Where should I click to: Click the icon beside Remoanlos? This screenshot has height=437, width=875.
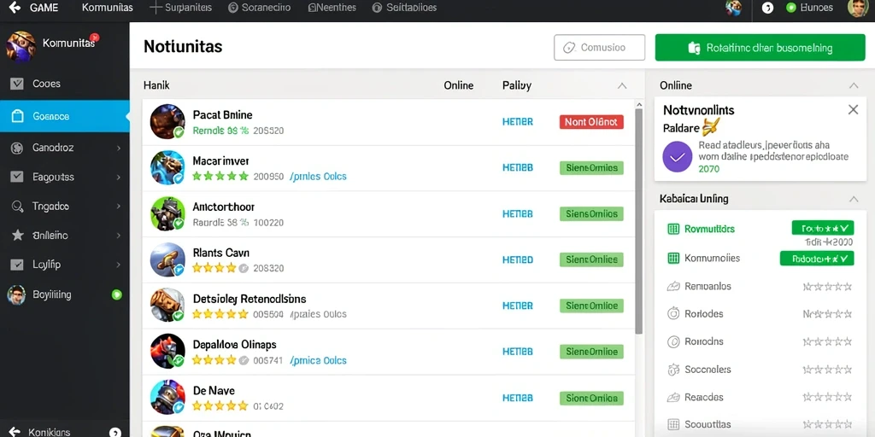(x=673, y=287)
